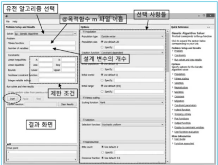Select Initial range Specify radio button

(102, 91)
